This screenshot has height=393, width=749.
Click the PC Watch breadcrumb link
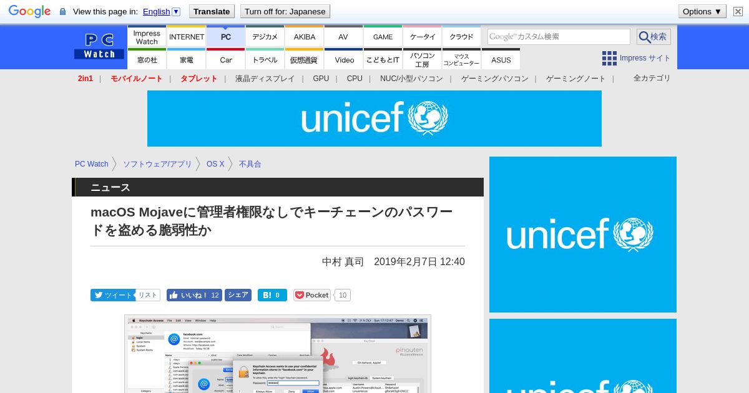point(92,164)
